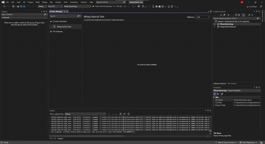Screen dimensions: 265x144
Task: Open the Analyze menu
Action: [58, 2]
